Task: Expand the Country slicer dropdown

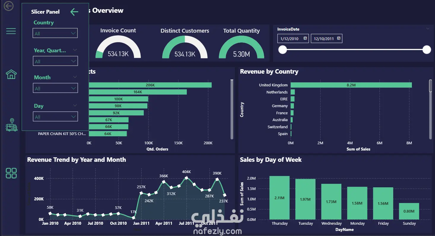Action: click(55, 33)
